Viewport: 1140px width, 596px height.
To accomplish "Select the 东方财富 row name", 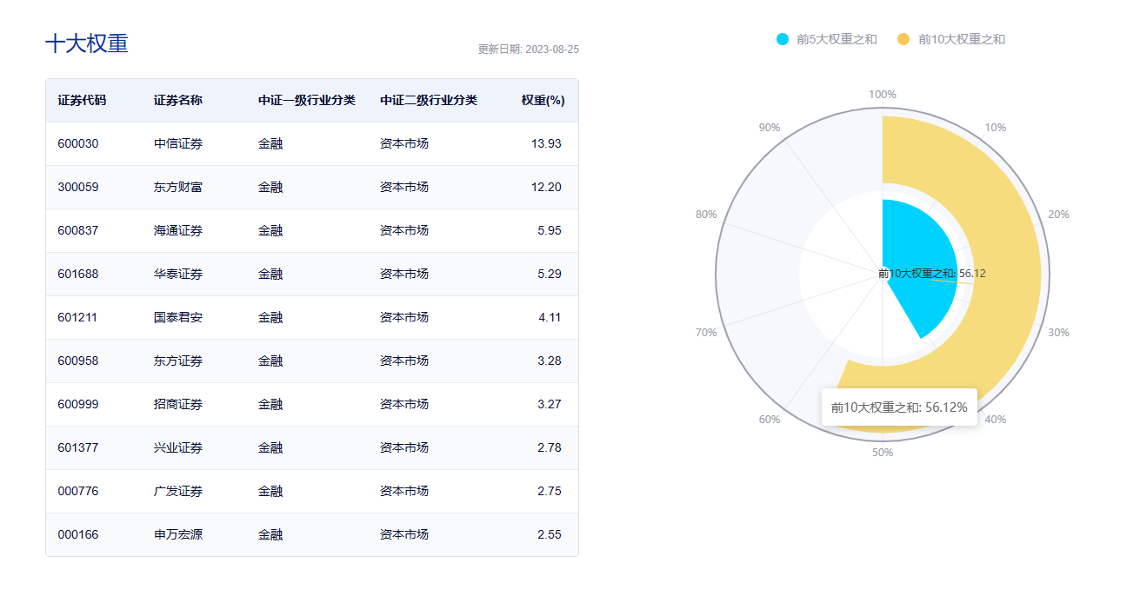I will [178, 187].
